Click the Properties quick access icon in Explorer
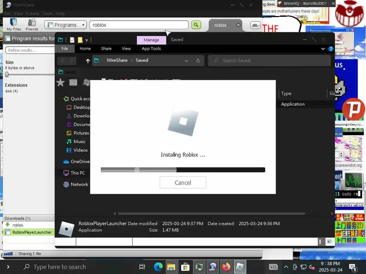 72,40
